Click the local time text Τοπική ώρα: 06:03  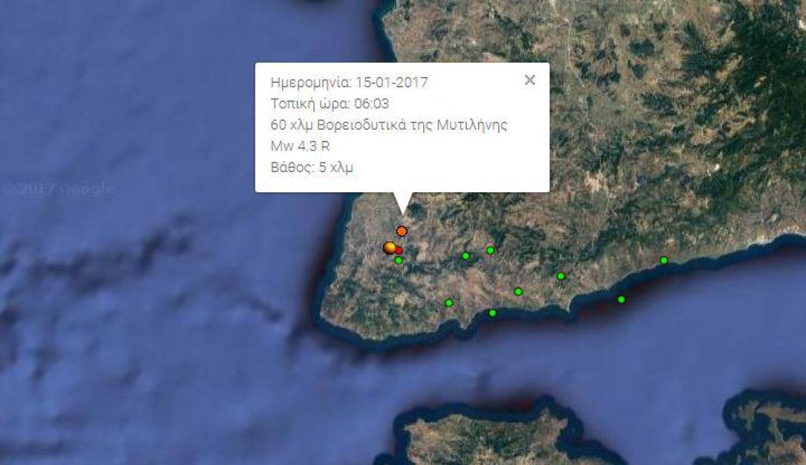coord(329,103)
